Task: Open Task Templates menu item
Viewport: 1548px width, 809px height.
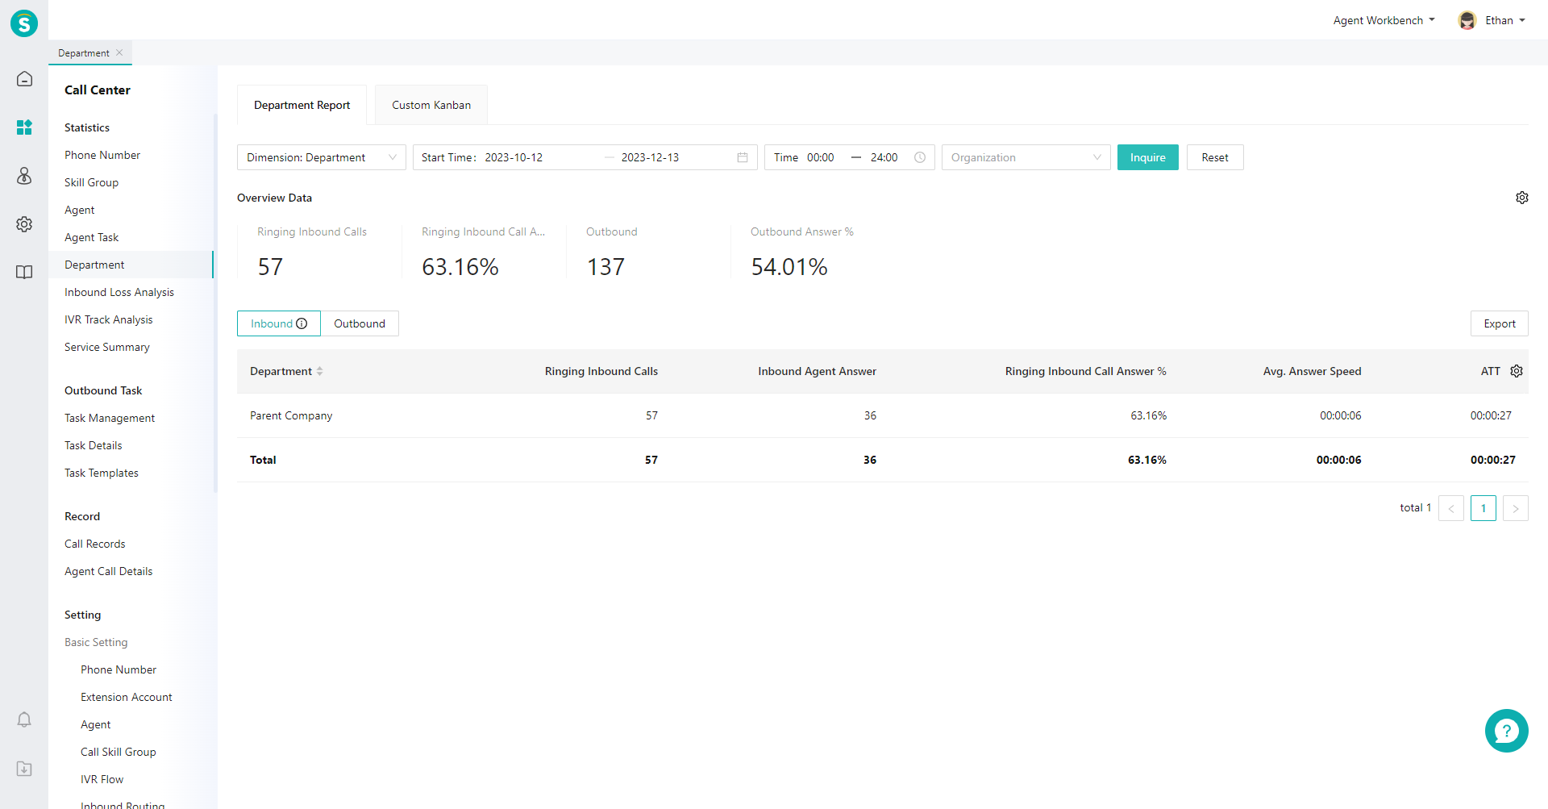Action: pyautogui.click(x=102, y=473)
